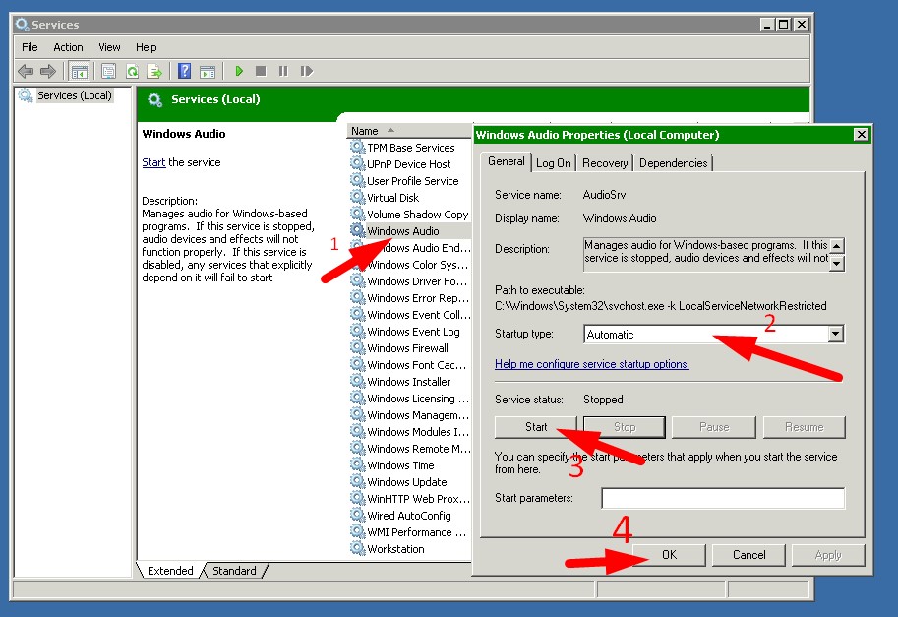
Task: Close the Windows Audio Properties dialog
Action: click(861, 134)
